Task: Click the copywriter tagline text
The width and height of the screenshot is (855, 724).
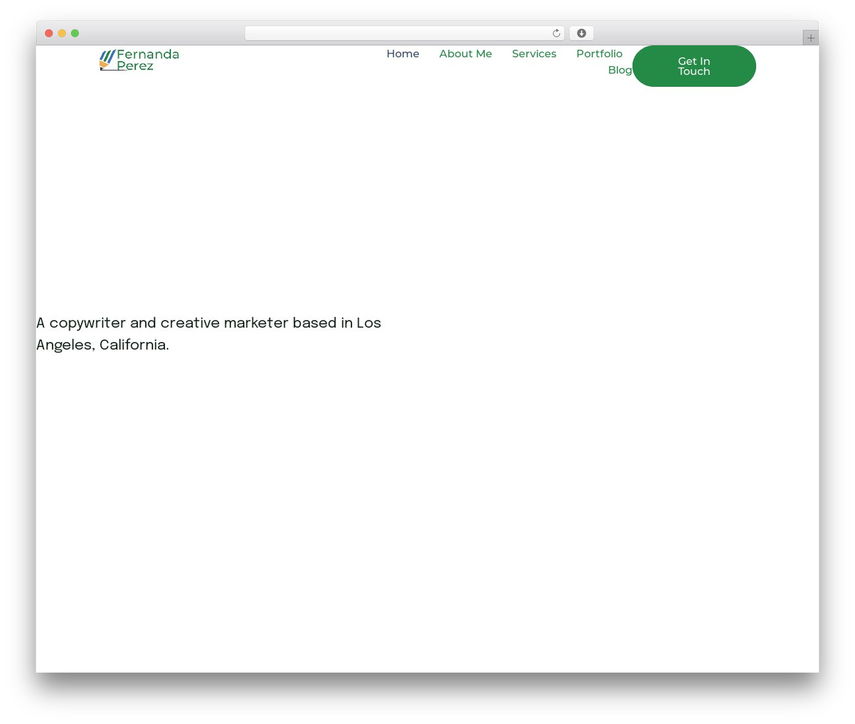Action: coord(208,334)
